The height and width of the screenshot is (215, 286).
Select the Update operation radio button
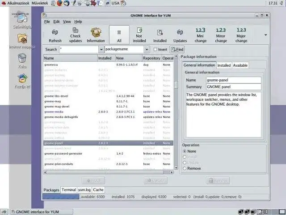coord(185,163)
